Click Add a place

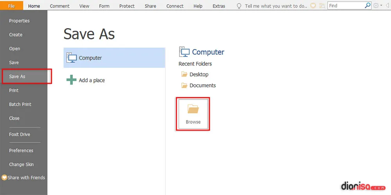tap(91, 80)
